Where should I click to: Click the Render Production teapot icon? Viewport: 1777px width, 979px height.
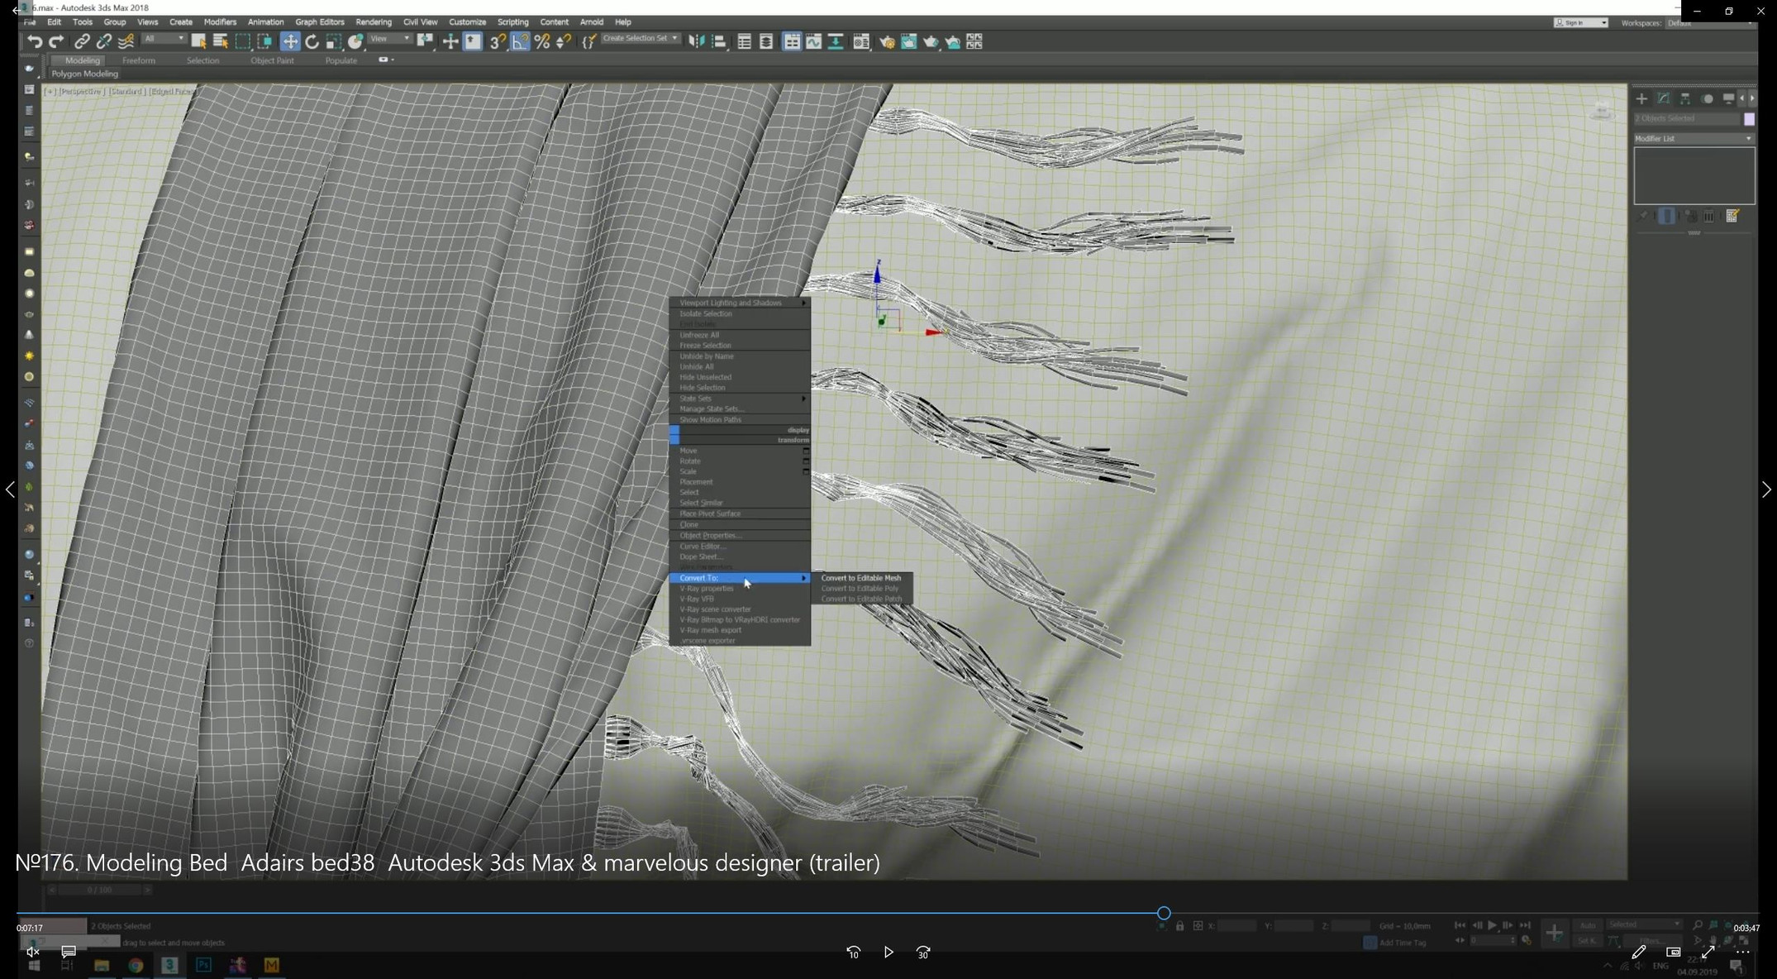tap(931, 41)
